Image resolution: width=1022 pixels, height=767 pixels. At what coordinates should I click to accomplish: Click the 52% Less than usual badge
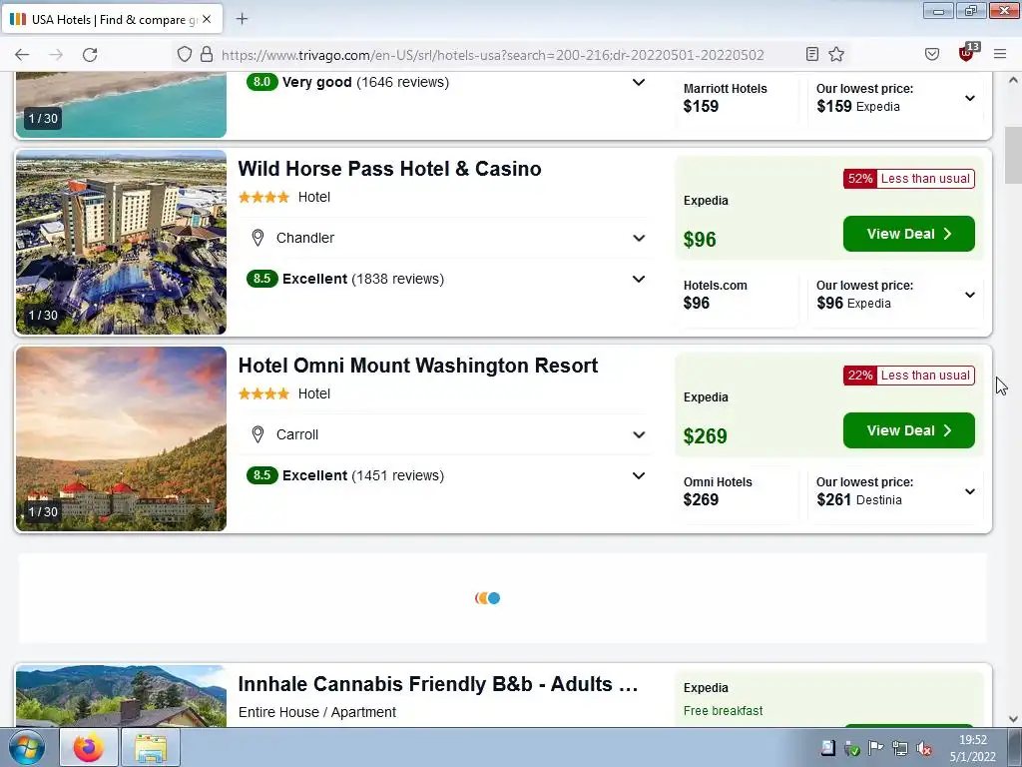[908, 179]
